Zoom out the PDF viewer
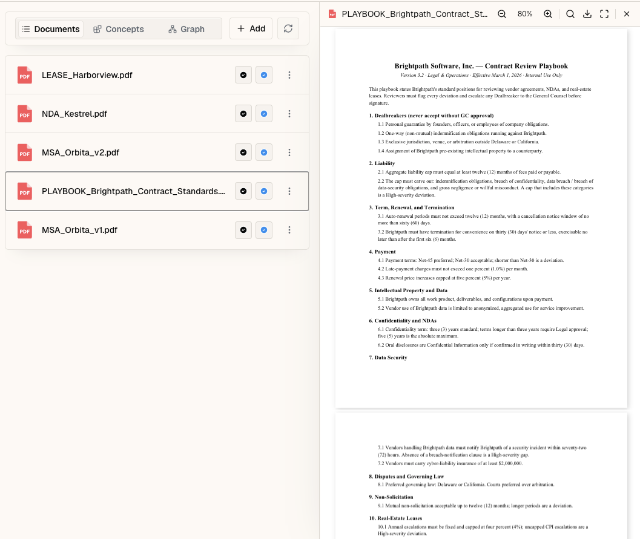The height and width of the screenshot is (539, 640). 502,14
